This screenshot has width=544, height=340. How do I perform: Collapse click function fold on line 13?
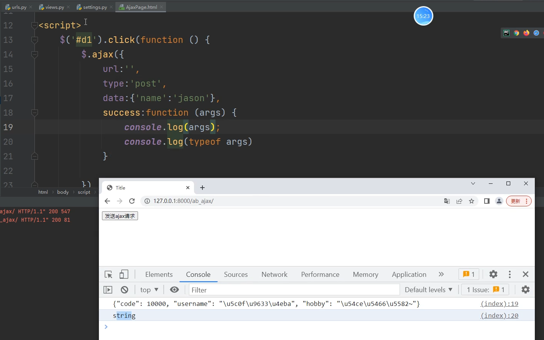(35, 40)
